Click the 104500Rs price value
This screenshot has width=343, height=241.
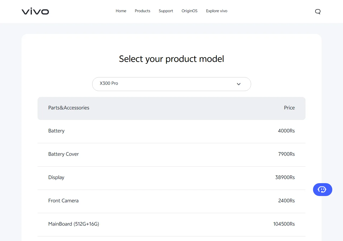coord(284,224)
